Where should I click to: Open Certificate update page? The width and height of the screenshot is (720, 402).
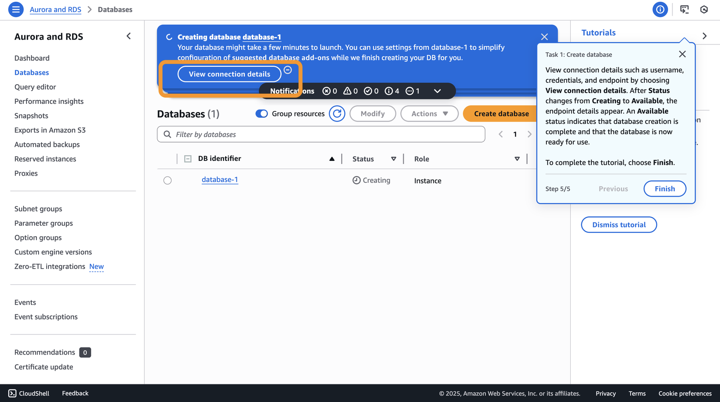click(44, 367)
